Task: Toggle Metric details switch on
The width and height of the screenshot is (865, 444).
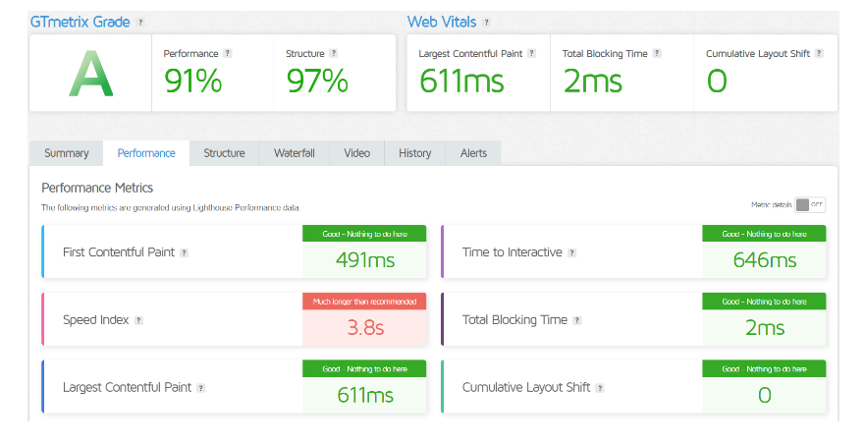Action: point(810,205)
